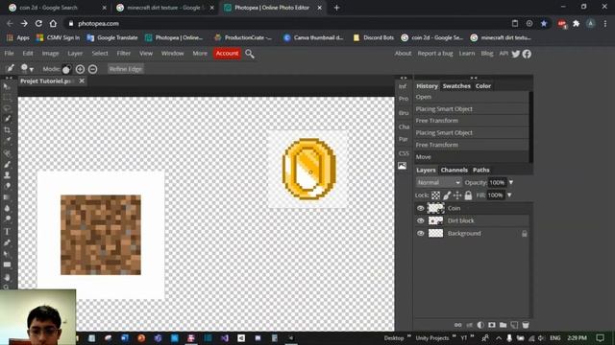The height and width of the screenshot is (345, 615).
Task: Toggle lock position cross-arrows icon
Action: pos(457,195)
